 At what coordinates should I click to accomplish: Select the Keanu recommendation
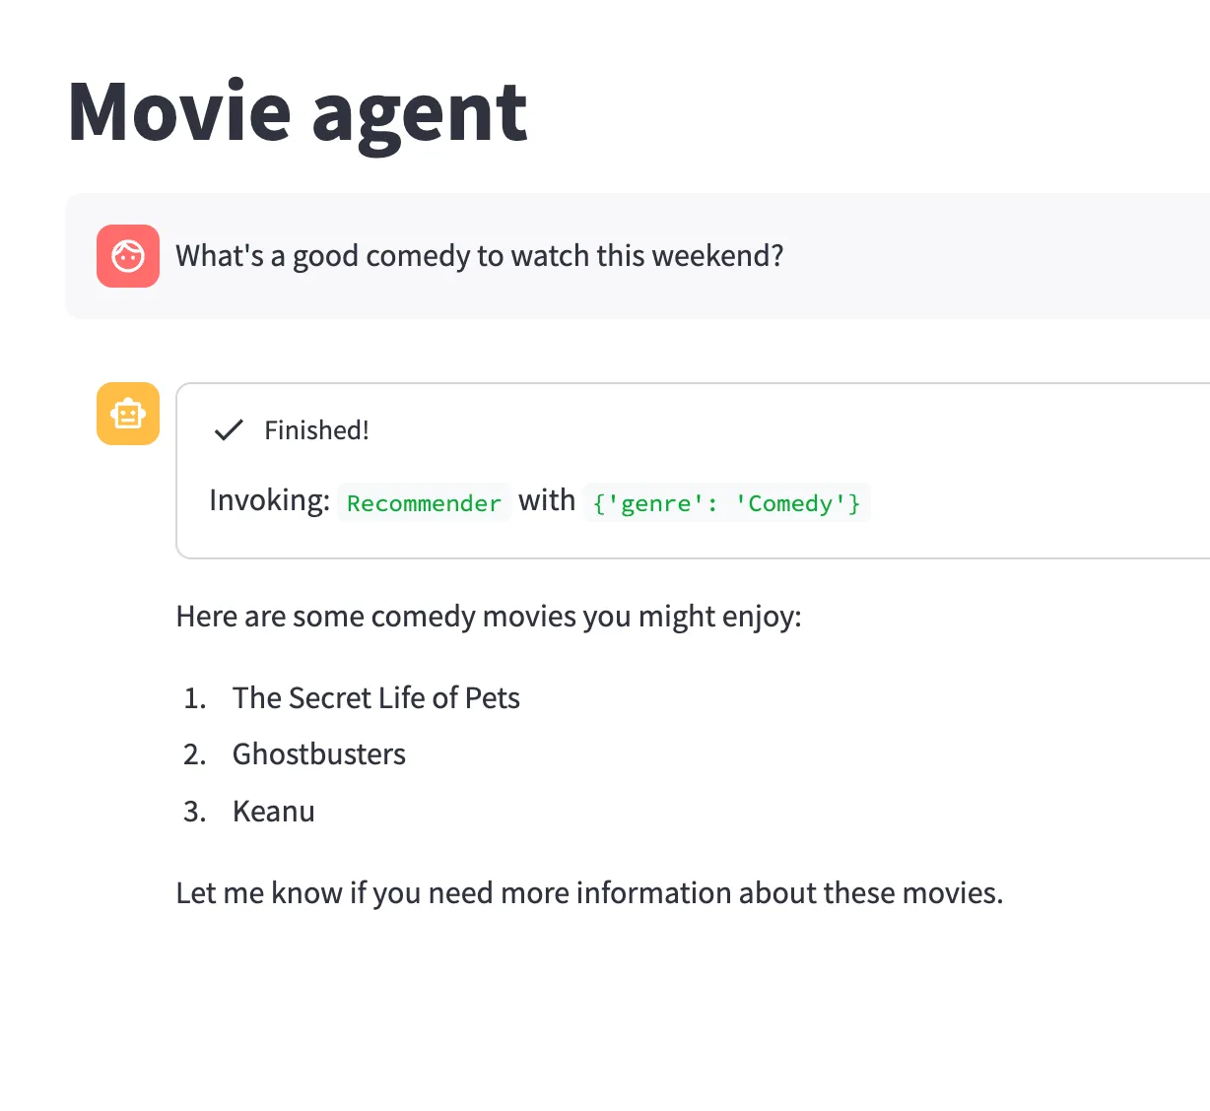(273, 812)
